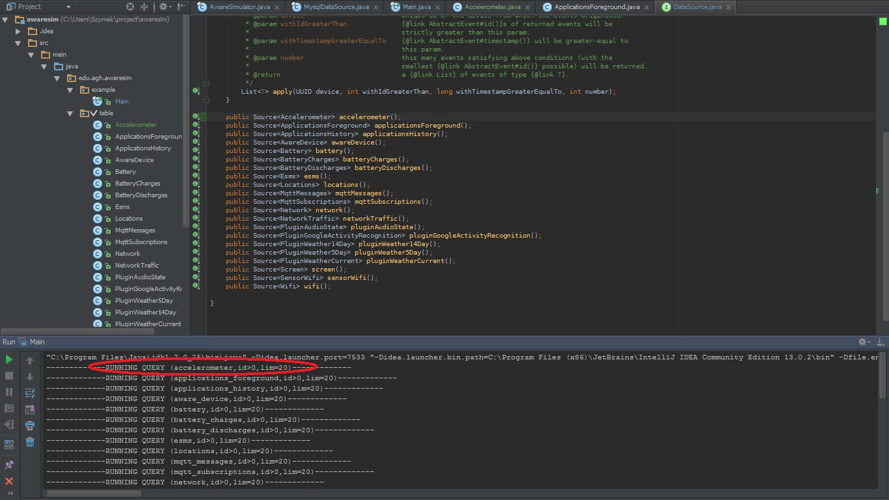Toggle soft-wrap in the Run console
The width and height of the screenshot is (889, 500).
pyautogui.click(x=30, y=393)
